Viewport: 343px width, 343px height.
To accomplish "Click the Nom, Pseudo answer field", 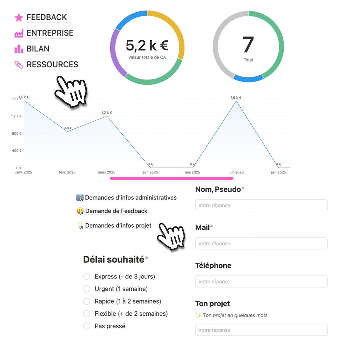I will (x=261, y=205).
